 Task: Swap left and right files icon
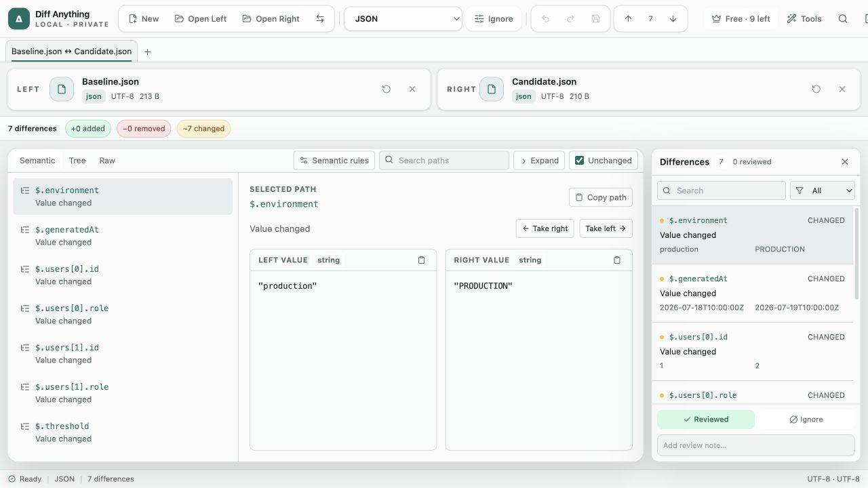tap(320, 19)
